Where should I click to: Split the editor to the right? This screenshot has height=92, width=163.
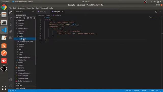pyautogui.click(x=156, y=12)
